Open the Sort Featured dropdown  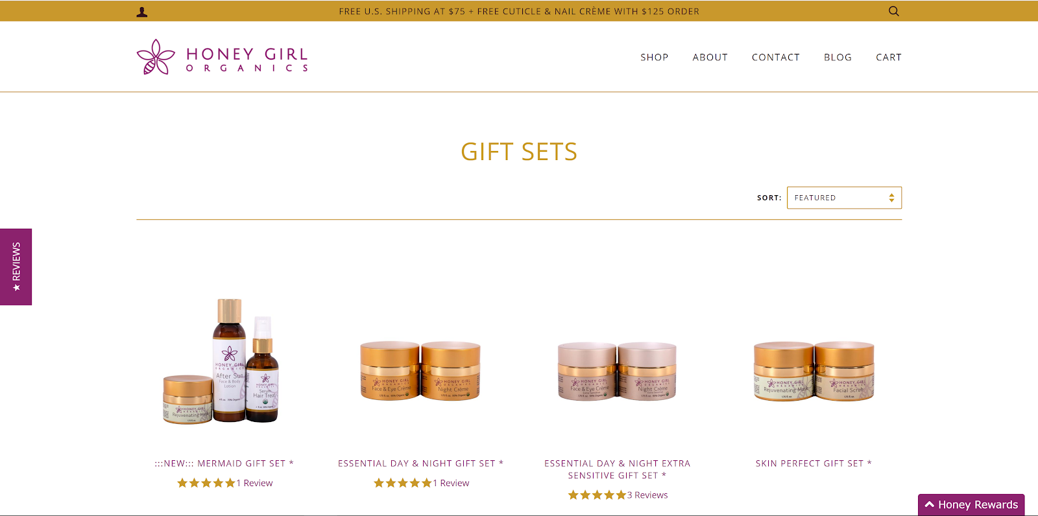point(844,198)
